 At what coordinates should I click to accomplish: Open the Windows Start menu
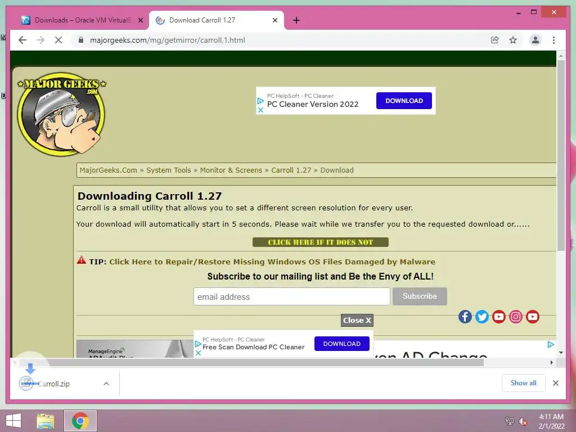click(13, 421)
